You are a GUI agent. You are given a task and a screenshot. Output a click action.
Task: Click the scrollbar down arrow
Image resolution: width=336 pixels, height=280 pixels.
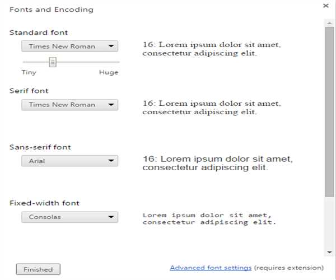(329, 253)
